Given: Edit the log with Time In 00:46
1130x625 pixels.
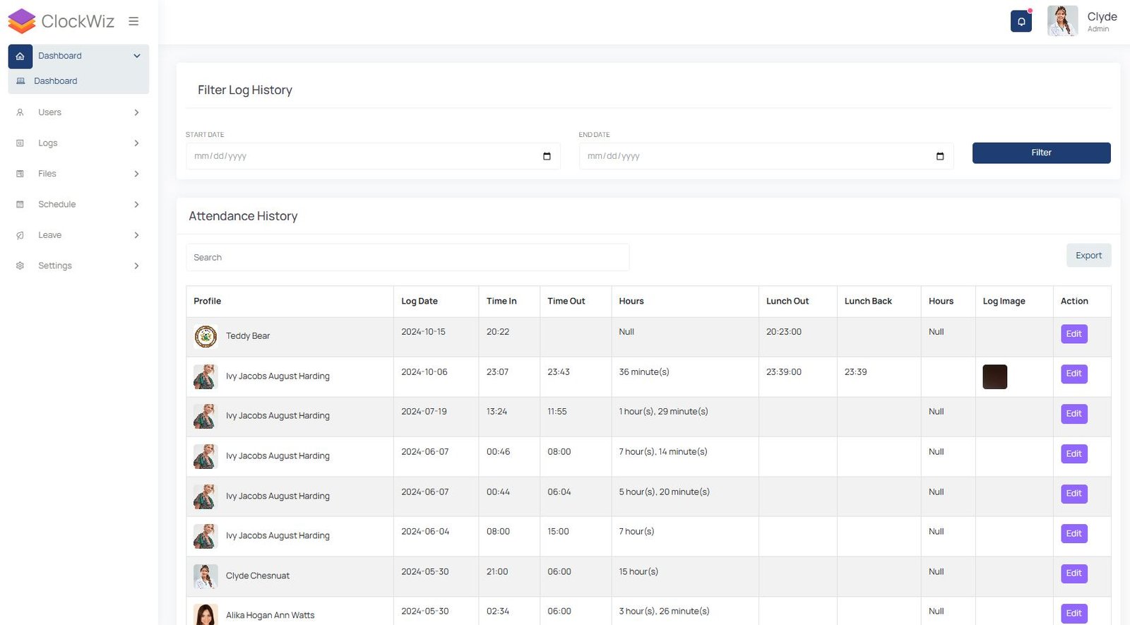Looking at the screenshot, I should click(x=1073, y=454).
